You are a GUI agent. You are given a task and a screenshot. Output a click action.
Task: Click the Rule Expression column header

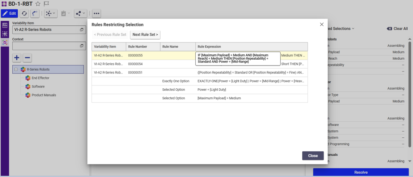252,47
